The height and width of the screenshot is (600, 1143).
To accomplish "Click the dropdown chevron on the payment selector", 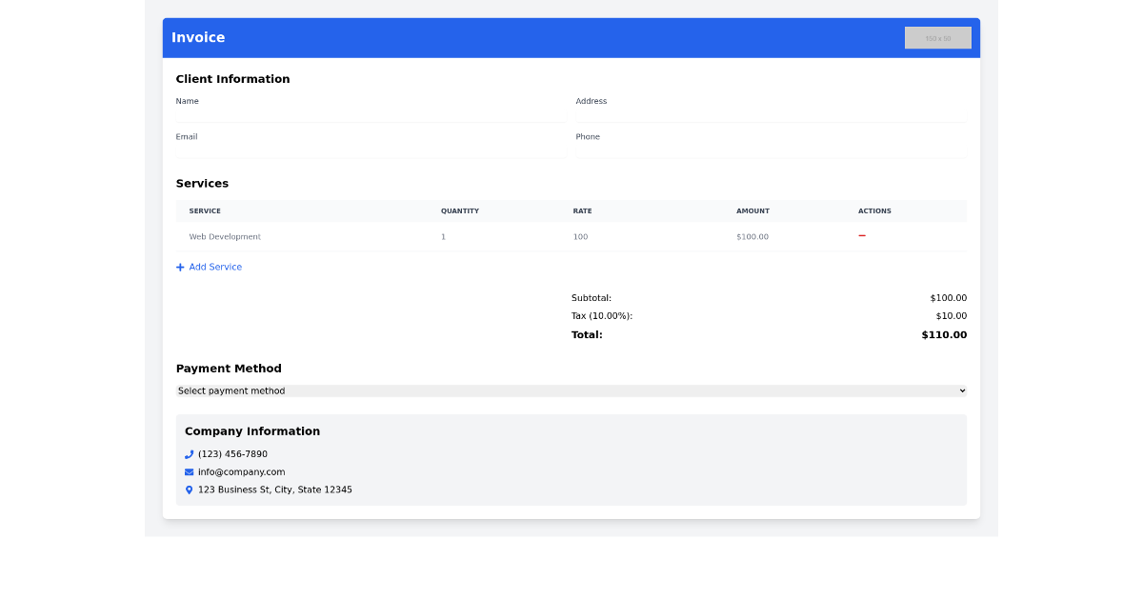I will coord(962,390).
